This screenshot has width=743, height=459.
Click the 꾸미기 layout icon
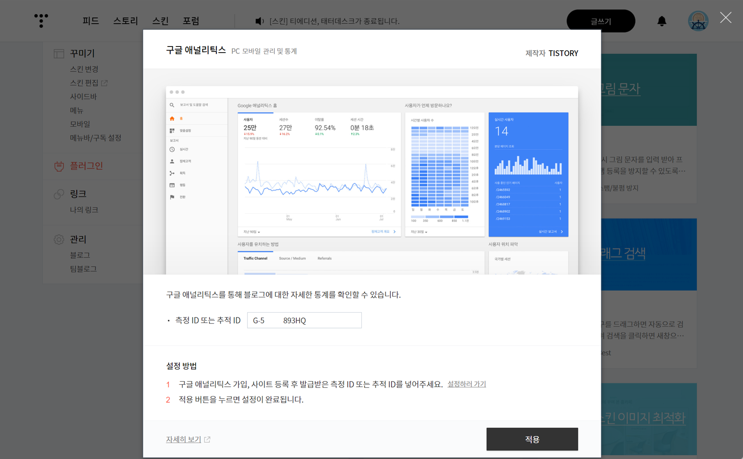[x=59, y=53]
